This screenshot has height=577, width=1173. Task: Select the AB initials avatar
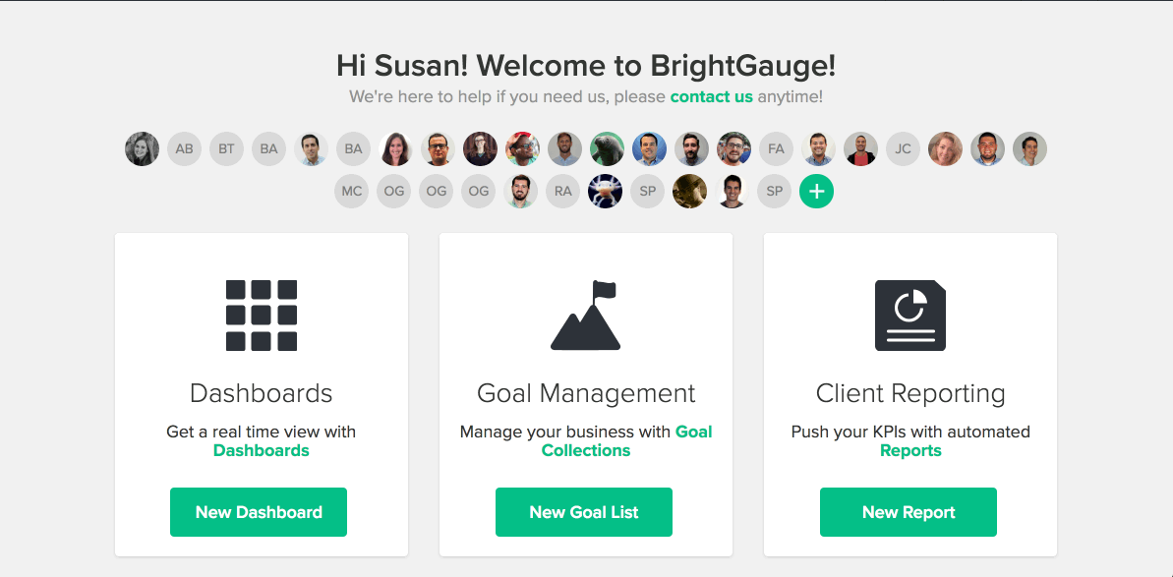184,148
